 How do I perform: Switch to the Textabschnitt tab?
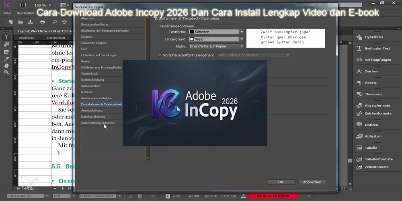pos(55,38)
